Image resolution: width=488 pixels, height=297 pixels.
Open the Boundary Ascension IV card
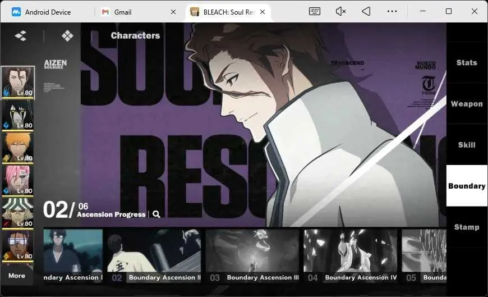351,255
